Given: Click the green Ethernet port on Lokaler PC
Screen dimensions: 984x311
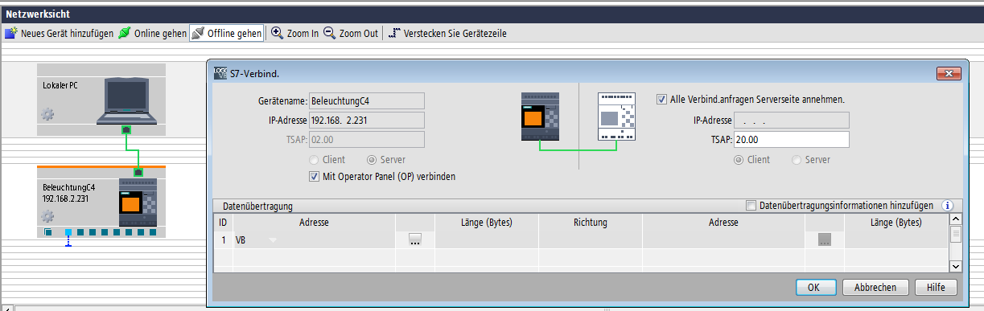Looking at the screenshot, I should click(x=126, y=129).
